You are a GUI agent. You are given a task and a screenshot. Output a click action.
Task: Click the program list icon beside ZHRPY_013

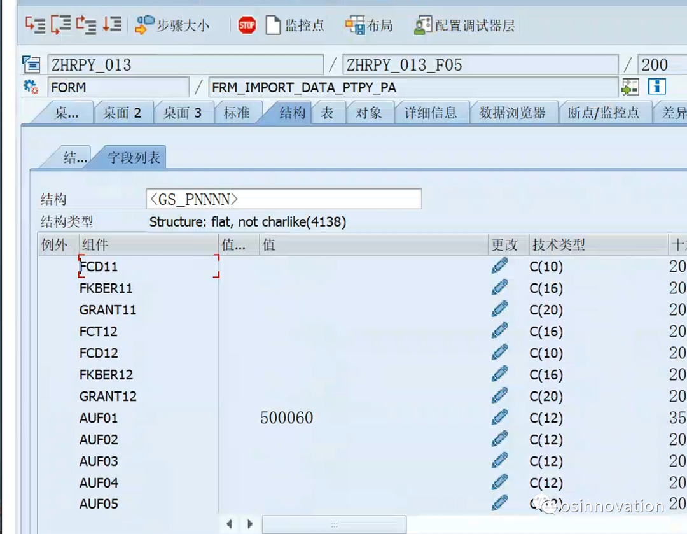coord(31,65)
